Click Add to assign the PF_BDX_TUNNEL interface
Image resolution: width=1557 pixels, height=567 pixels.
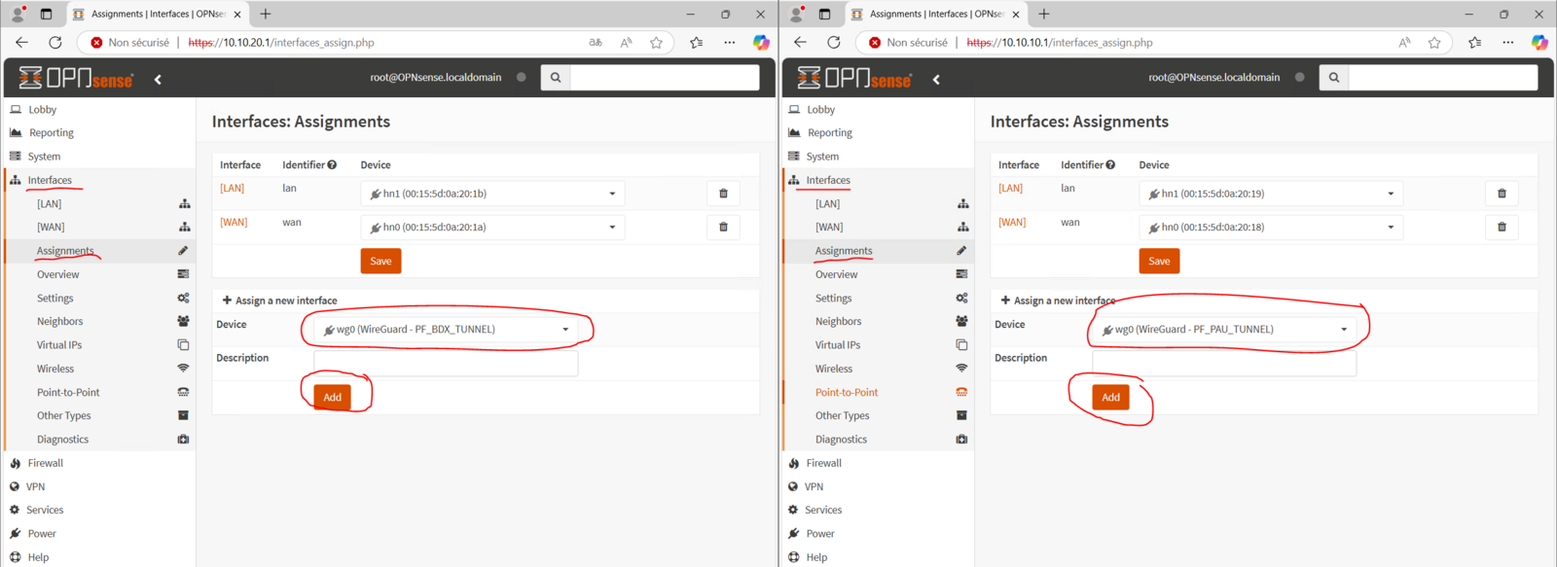coord(332,397)
